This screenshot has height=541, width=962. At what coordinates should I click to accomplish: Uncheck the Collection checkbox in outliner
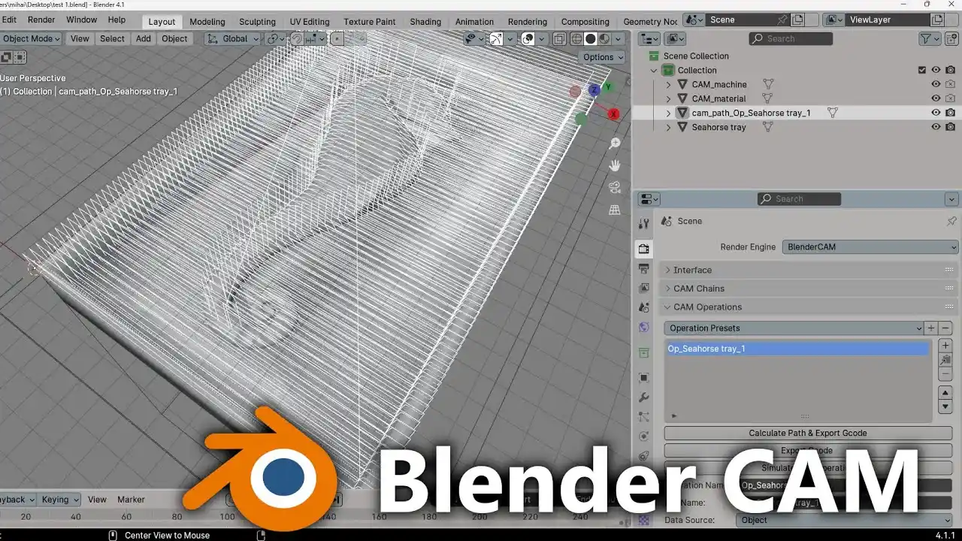(x=921, y=70)
